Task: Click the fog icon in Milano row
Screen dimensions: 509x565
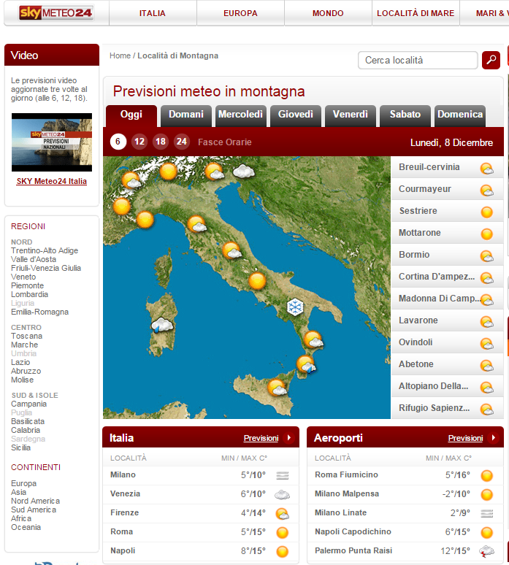Action: 283,476
